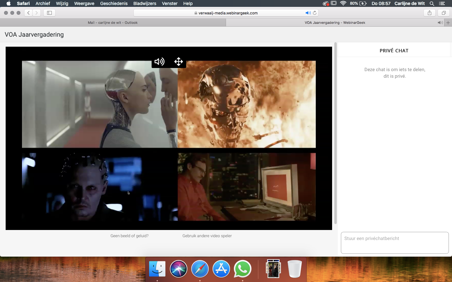Click 'Geen beeld of geluid?' link

[x=129, y=236]
